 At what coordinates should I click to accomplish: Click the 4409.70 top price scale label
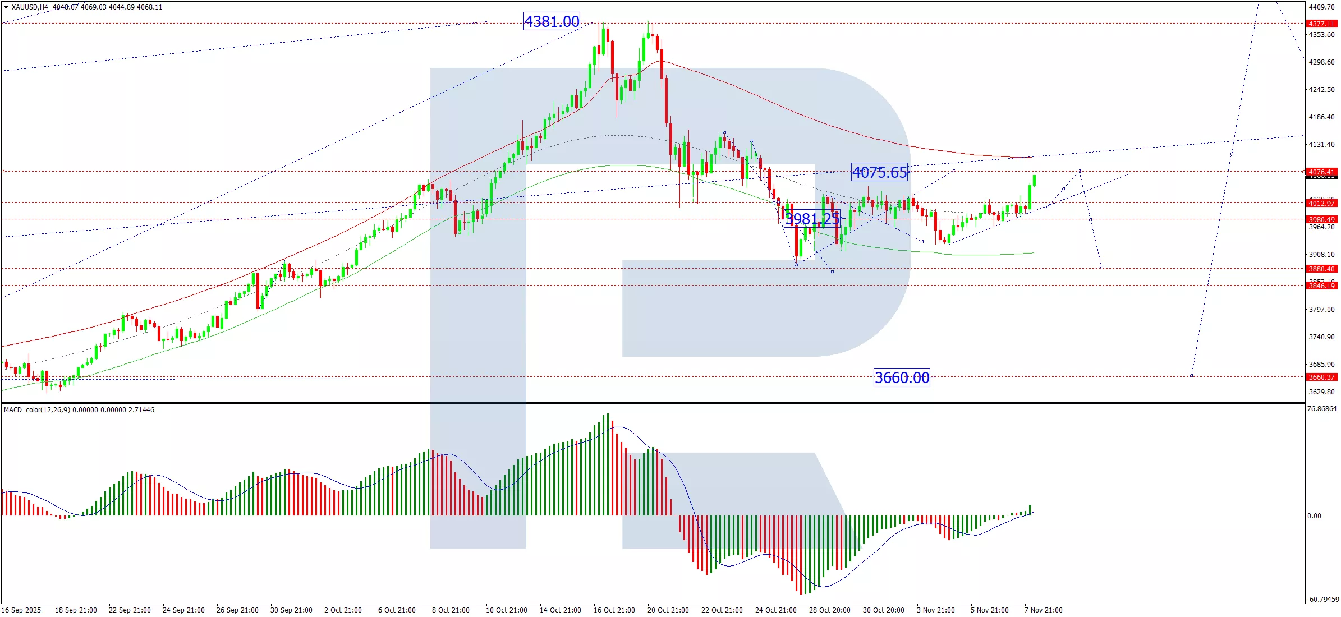[1321, 7]
